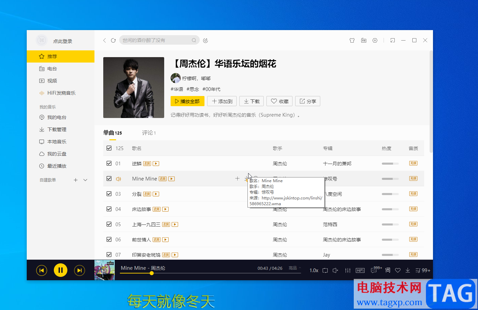Change the loop playback mode
Image resolution: width=478 pixels, height=310 pixels.
pos(325,270)
